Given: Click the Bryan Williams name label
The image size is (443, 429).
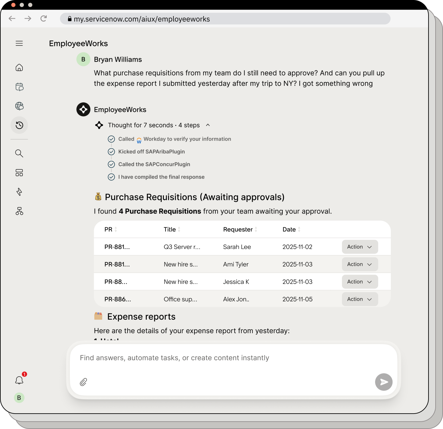Looking at the screenshot, I should [x=118, y=59].
